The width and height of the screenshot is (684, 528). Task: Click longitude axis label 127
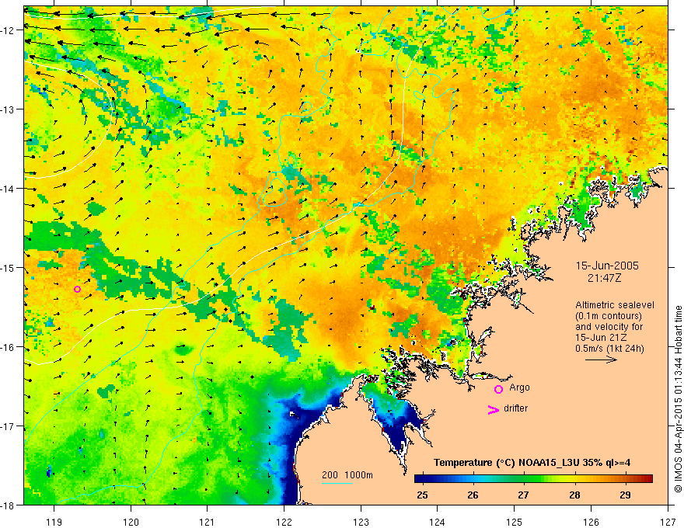(x=668, y=522)
